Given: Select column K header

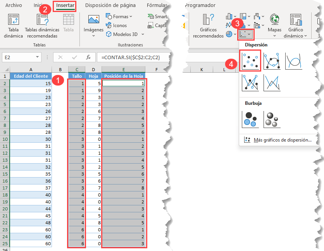Looking at the screenshot, I should tap(202, 70).
